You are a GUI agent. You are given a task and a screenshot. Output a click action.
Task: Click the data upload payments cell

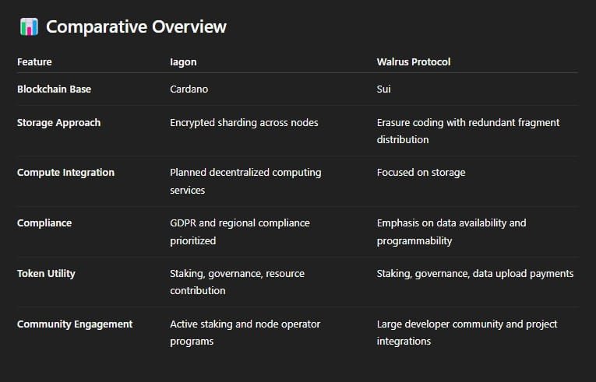point(475,274)
